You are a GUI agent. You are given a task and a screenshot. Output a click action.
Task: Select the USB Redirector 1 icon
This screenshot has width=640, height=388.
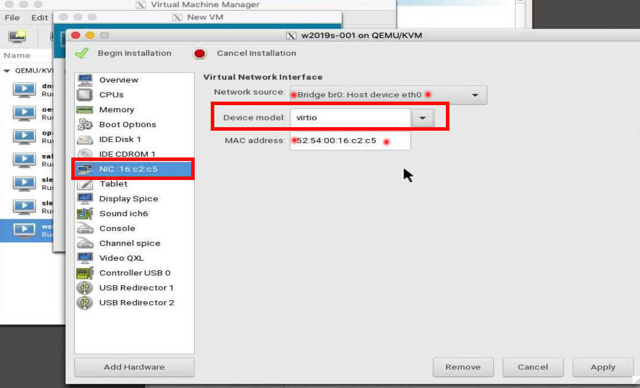85,288
